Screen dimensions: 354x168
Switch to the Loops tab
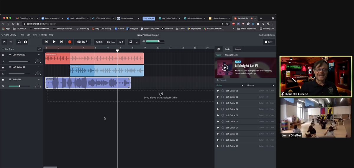point(238,49)
